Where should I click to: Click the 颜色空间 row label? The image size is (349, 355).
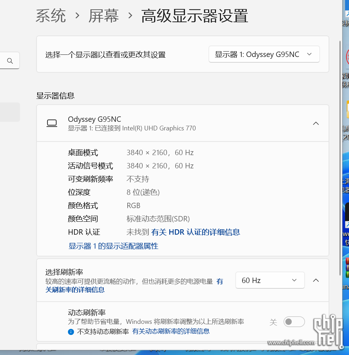click(83, 219)
